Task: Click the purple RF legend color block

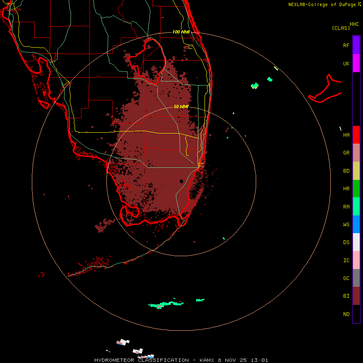Action: [356, 45]
